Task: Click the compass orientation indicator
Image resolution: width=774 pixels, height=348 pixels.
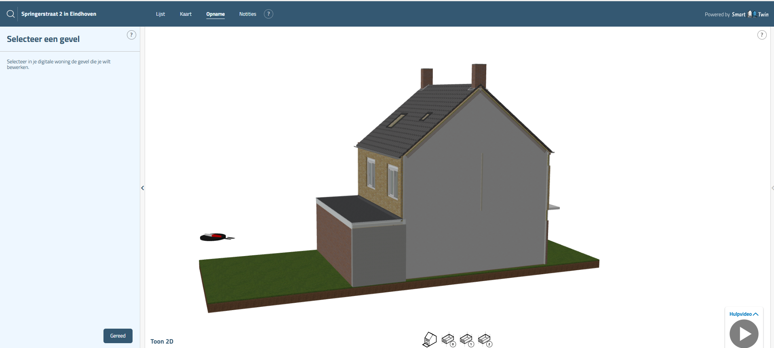Action: [216, 237]
